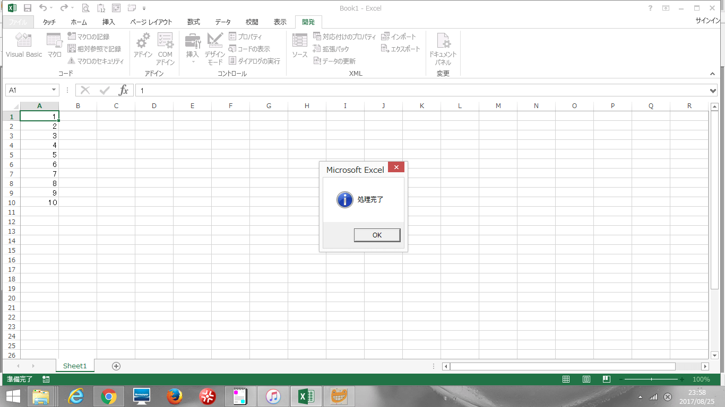Toggle 相対参照で記録 option
Image resolution: width=725 pixels, height=407 pixels.
94,49
